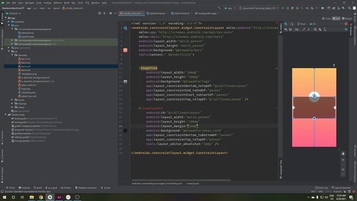Viewport: 357px width, 201px height.
Task: Collapse the drawable folder
Action: [x=12, y=55]
